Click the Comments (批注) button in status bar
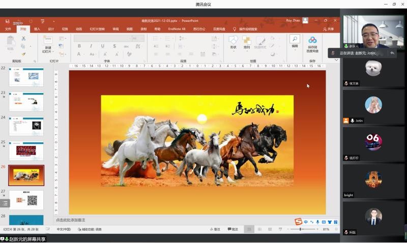The width and height of the screenshot is (407, 243). click(232, 229)
